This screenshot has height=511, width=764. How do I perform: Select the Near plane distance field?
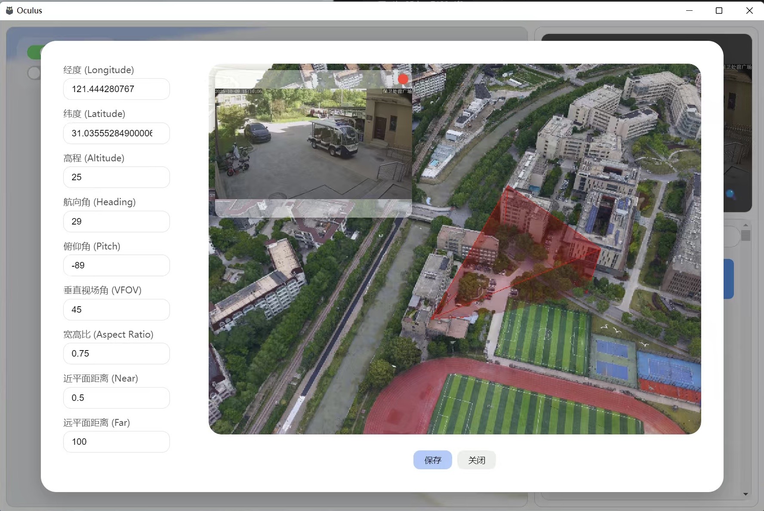point(116,398)
